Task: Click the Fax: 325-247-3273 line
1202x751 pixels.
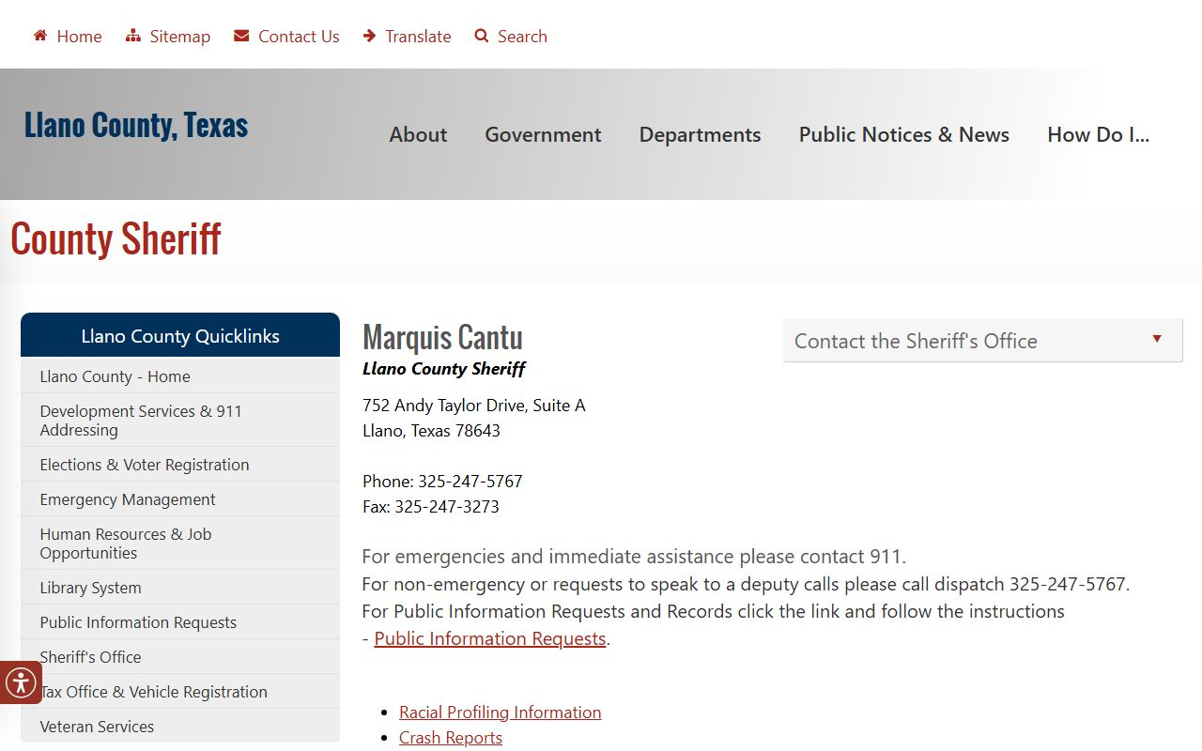Action: (x=431, y=507)
